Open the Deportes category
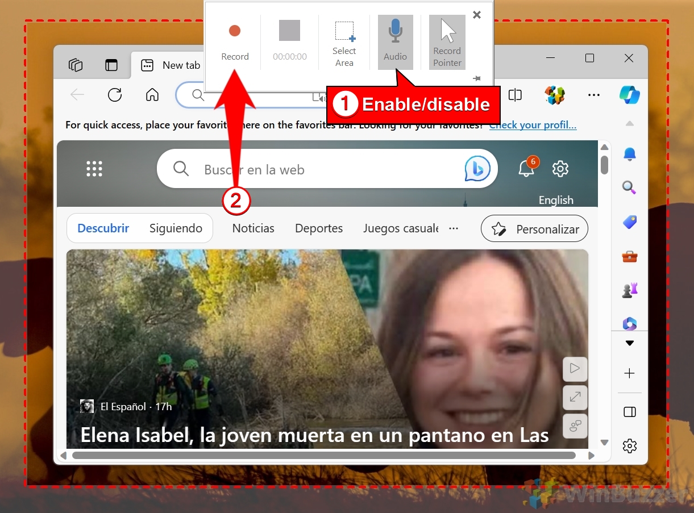Image resolution: width=694 pixels, height=513 pixels. pos(319,228)
